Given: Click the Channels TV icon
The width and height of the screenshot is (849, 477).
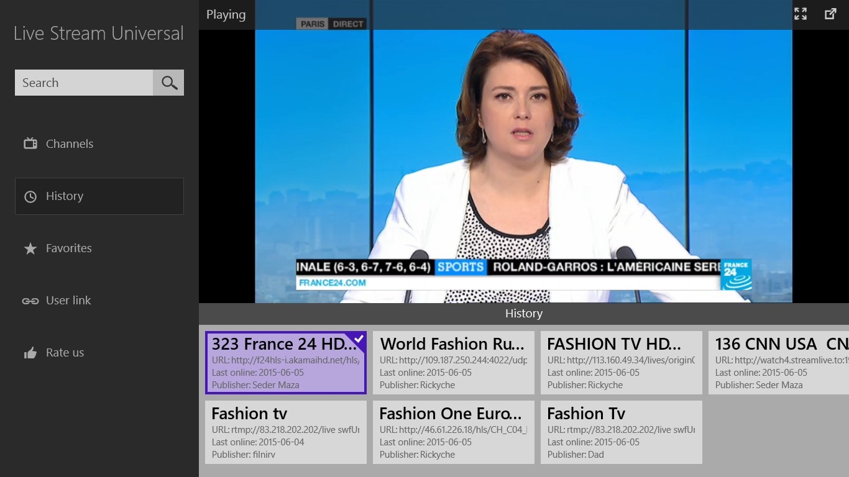Looking at the screenshot, I should coord(30,144).
